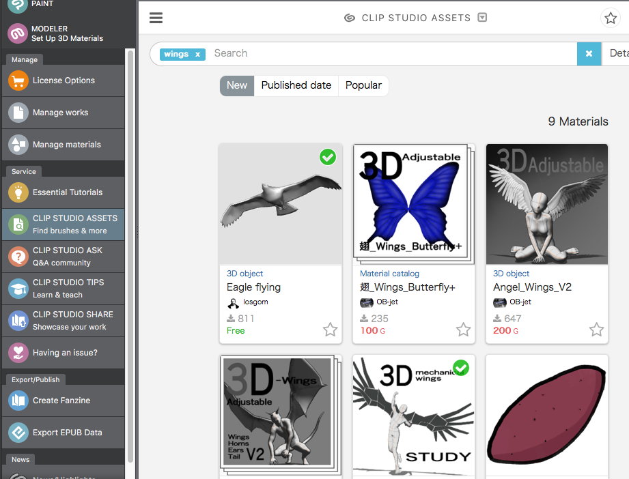Click the Manage works document icon

pos(18,113)
